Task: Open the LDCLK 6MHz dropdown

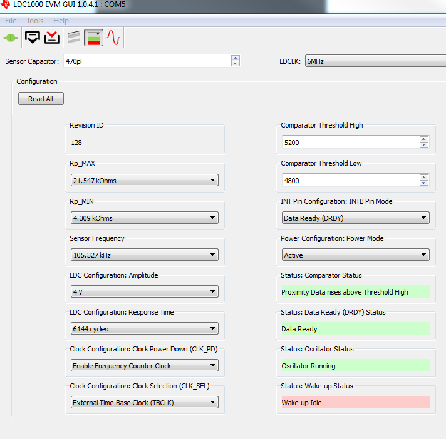Action: pyautogui.click(x=375, y=61)
